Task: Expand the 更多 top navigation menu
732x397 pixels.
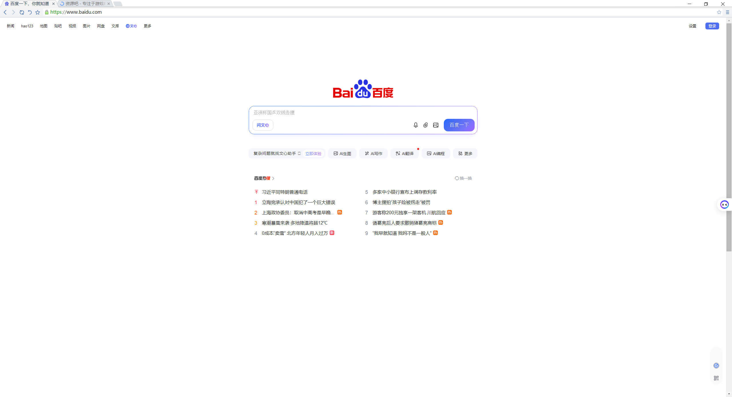Action: tap(147, 26)
